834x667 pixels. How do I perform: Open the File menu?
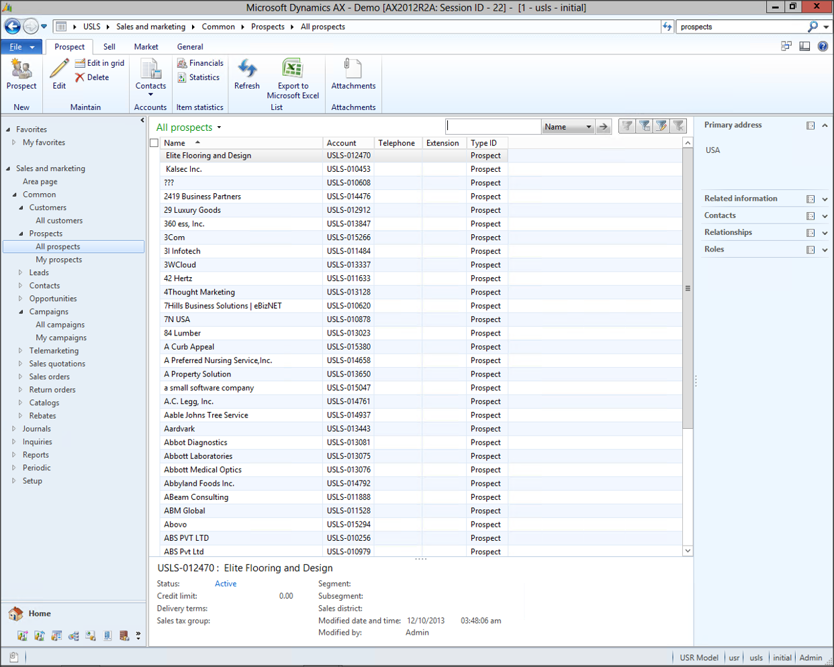tap(21, 47)
